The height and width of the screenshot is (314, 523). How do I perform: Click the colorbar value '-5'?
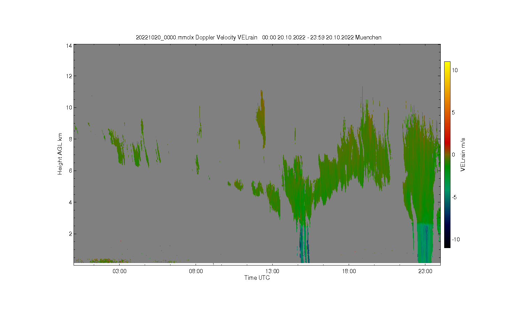(x=455, y=197)
